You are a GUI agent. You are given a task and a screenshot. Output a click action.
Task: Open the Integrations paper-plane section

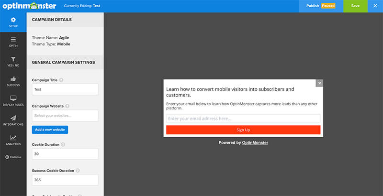13,120
